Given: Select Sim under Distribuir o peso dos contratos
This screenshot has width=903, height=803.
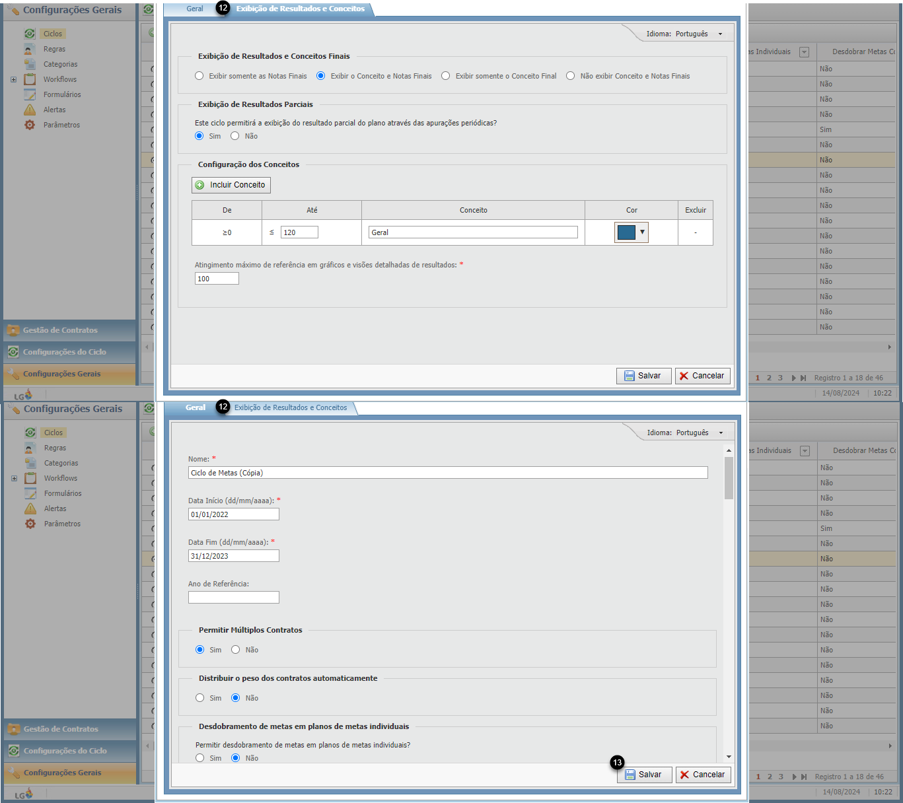Looking at the screenshot, I should [200, 698].
